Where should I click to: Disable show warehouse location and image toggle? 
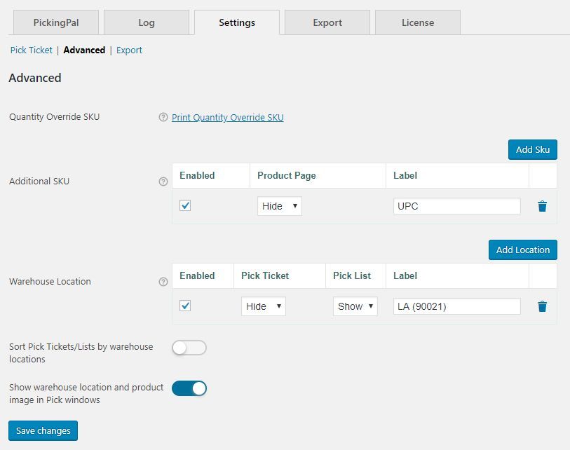point(189,388)
